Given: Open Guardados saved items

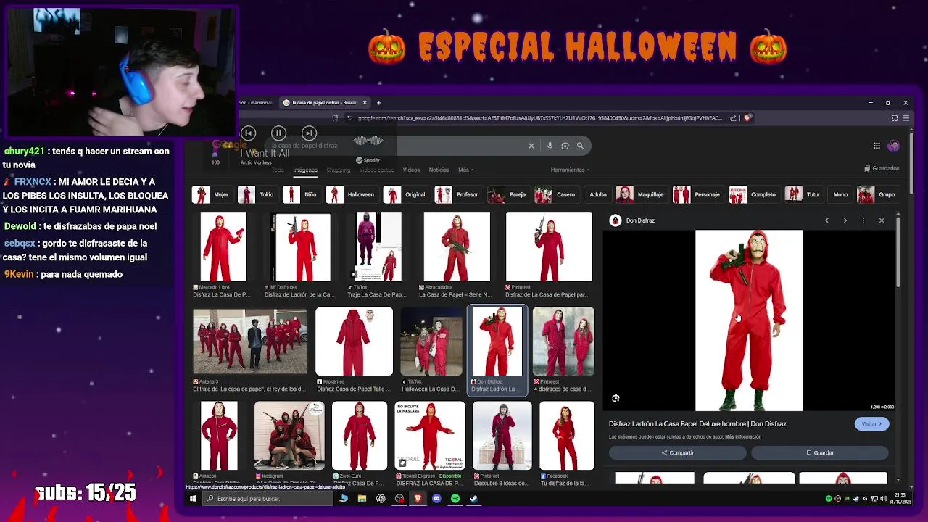Looking at the screenshot, I should click(x=882, y=168).
